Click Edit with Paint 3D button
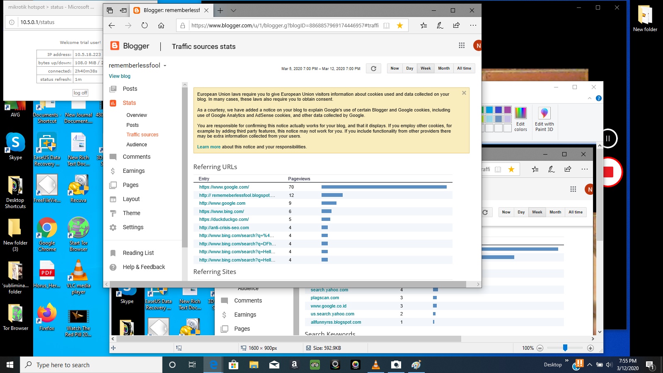This screenshot has width=663, height=373. pyautogui.click(x=544, y=119)
